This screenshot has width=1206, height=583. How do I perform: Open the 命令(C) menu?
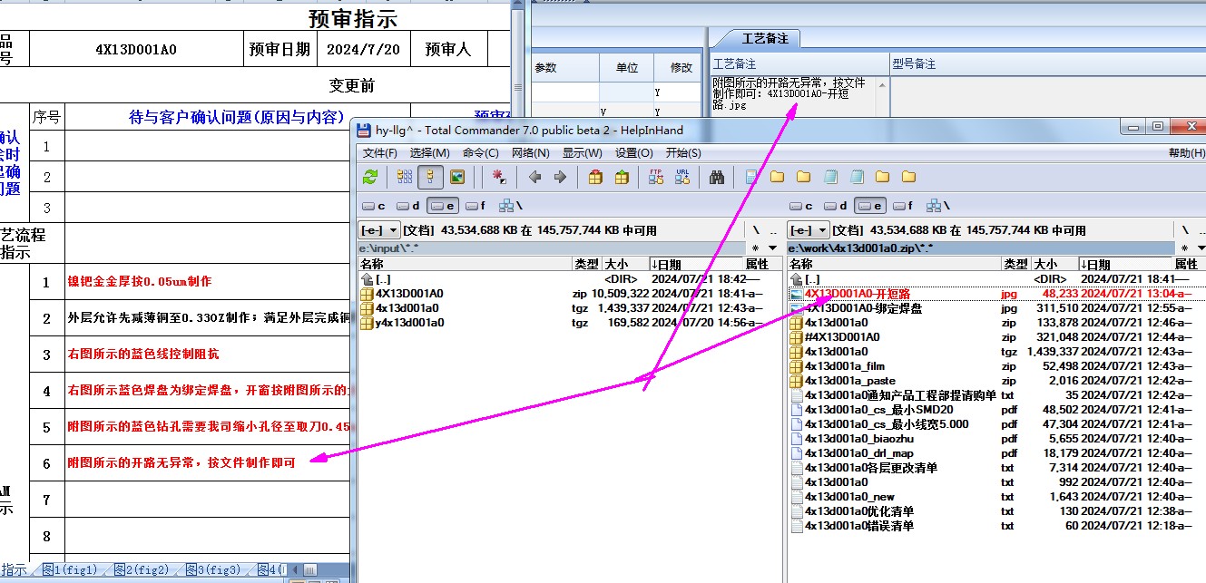click(481, 152)
